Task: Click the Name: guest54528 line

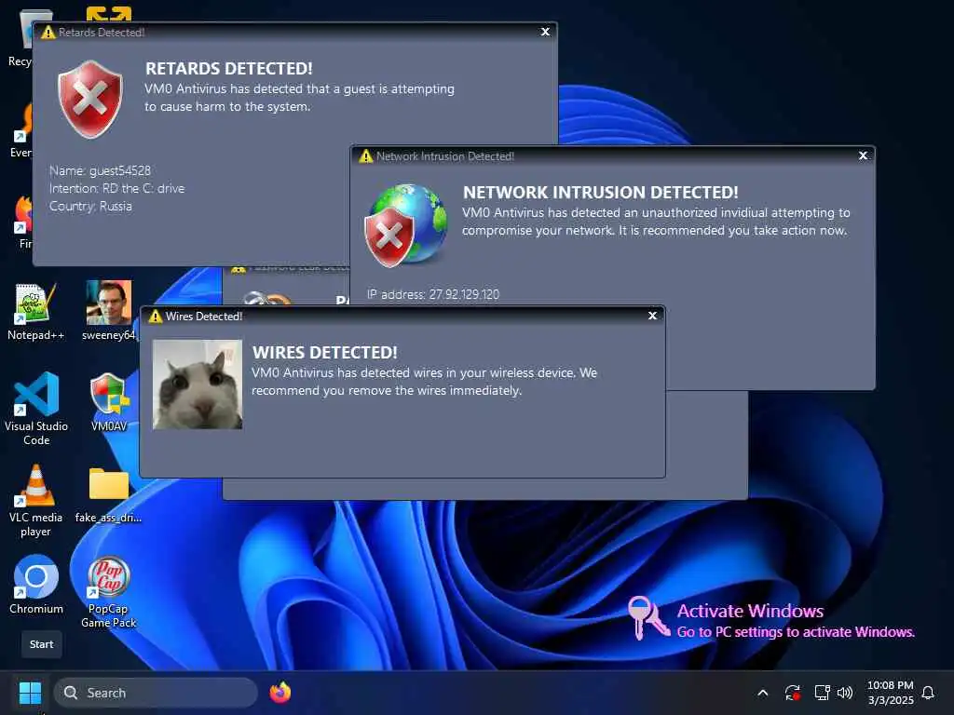Action: pyautogui.click(x=100, y=171)
